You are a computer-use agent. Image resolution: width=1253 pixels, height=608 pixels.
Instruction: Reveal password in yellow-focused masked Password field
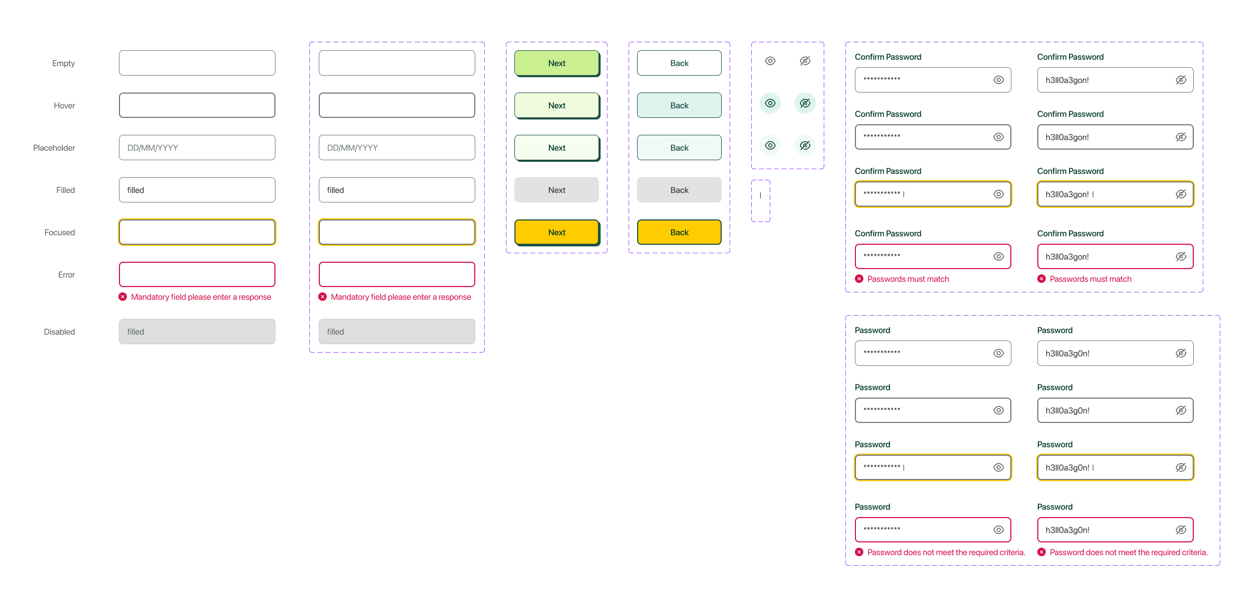(x=998, y=467)
